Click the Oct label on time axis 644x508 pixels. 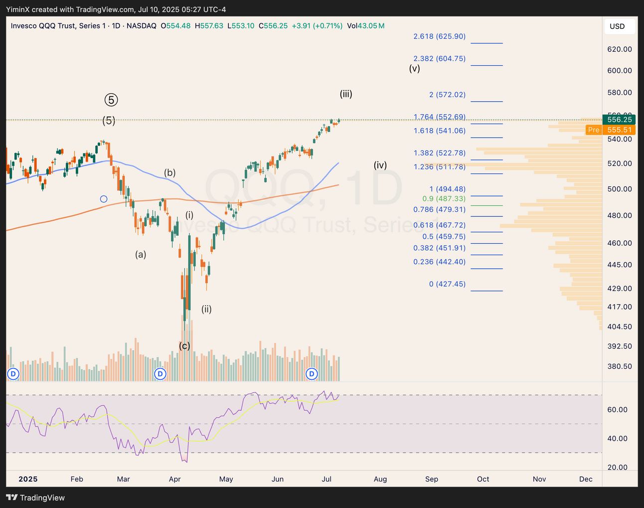point(483,479)
